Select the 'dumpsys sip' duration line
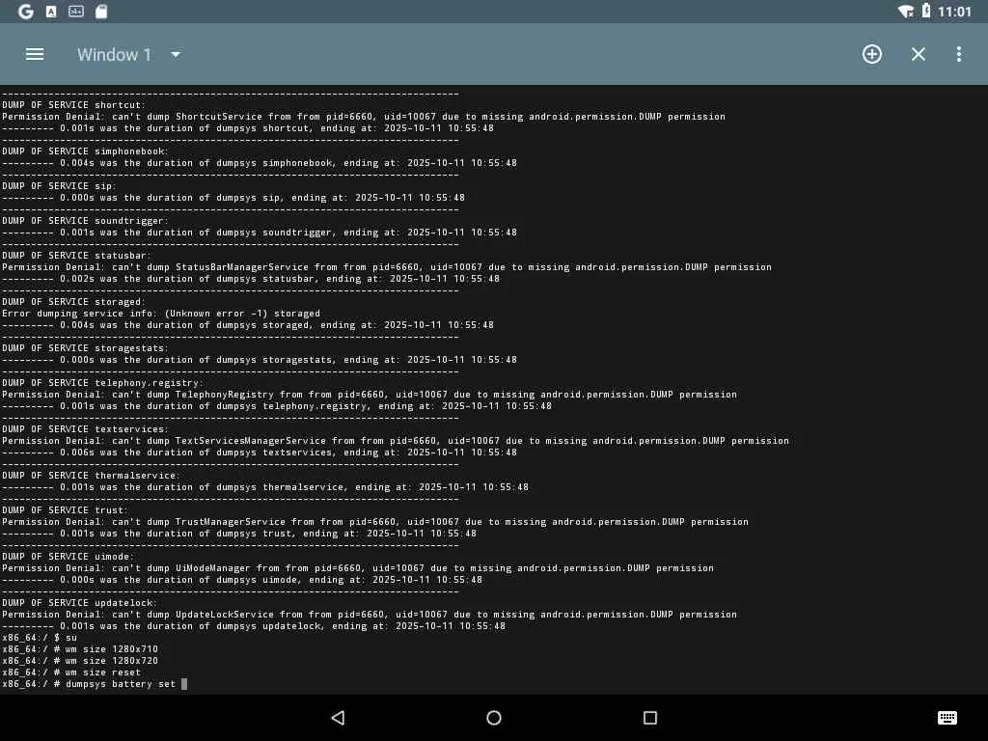988x741 pixels. pos(233,197)
